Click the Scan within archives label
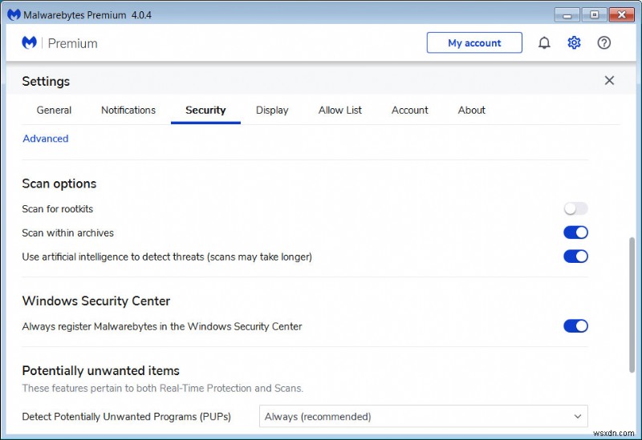 [67, 232]
